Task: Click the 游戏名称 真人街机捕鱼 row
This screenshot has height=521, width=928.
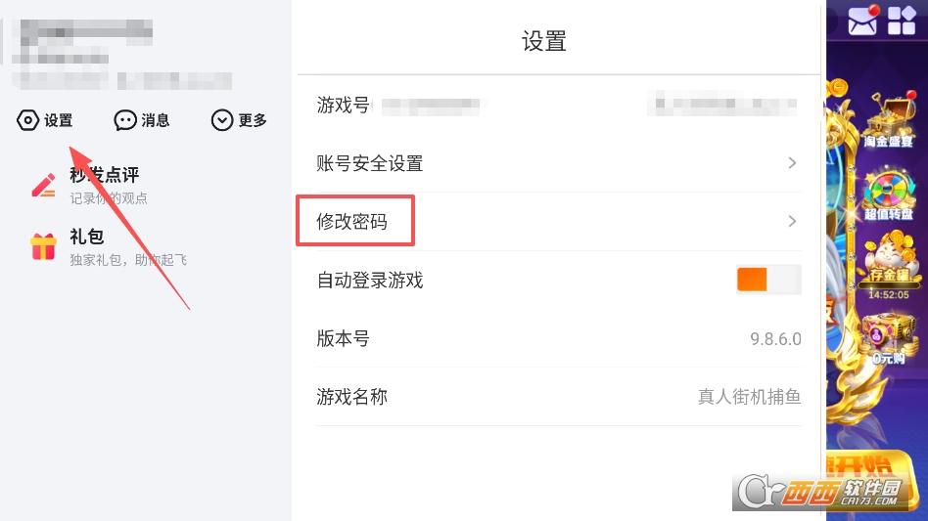Action: coord(558,397)
